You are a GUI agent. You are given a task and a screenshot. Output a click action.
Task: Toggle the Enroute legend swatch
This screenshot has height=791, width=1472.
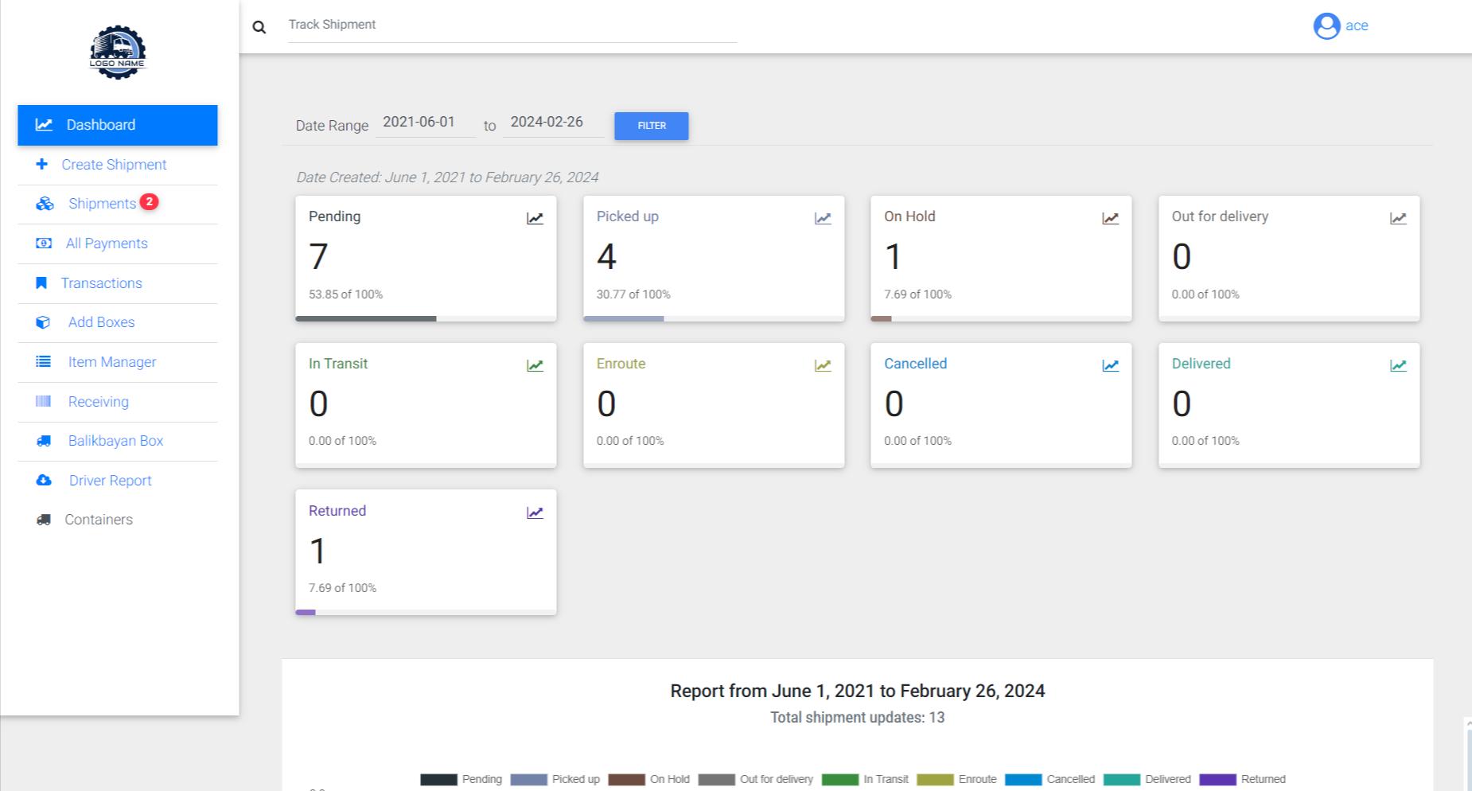coord(935,780)
